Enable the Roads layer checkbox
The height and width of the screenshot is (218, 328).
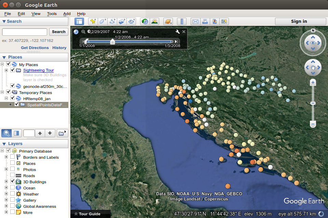[x=13, y=175]
